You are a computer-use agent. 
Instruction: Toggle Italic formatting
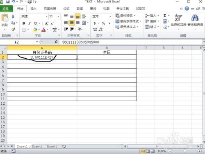30,23
